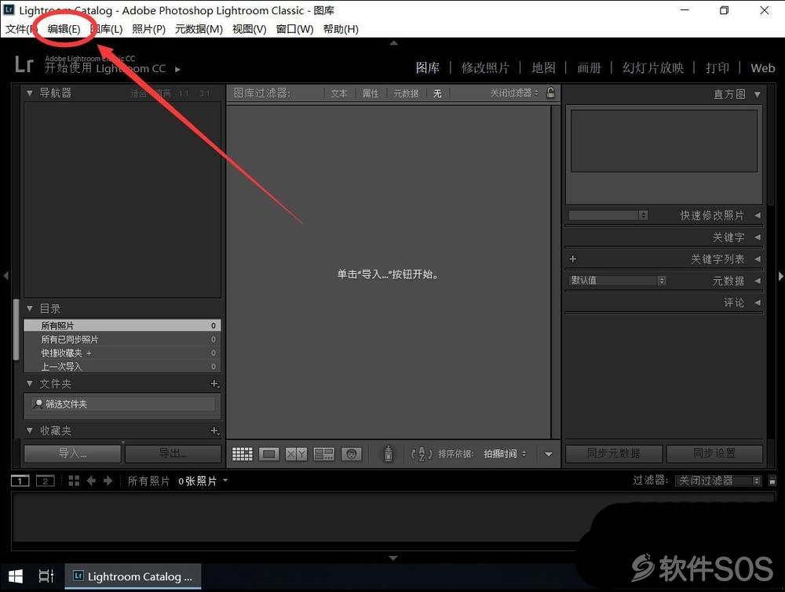The height and width of the screenshot is (592, 785).
Task: Go forward with the filmstrip right arrow
Action: (x=108, y=481)
